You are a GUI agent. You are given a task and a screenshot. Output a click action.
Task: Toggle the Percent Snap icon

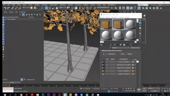87,8
